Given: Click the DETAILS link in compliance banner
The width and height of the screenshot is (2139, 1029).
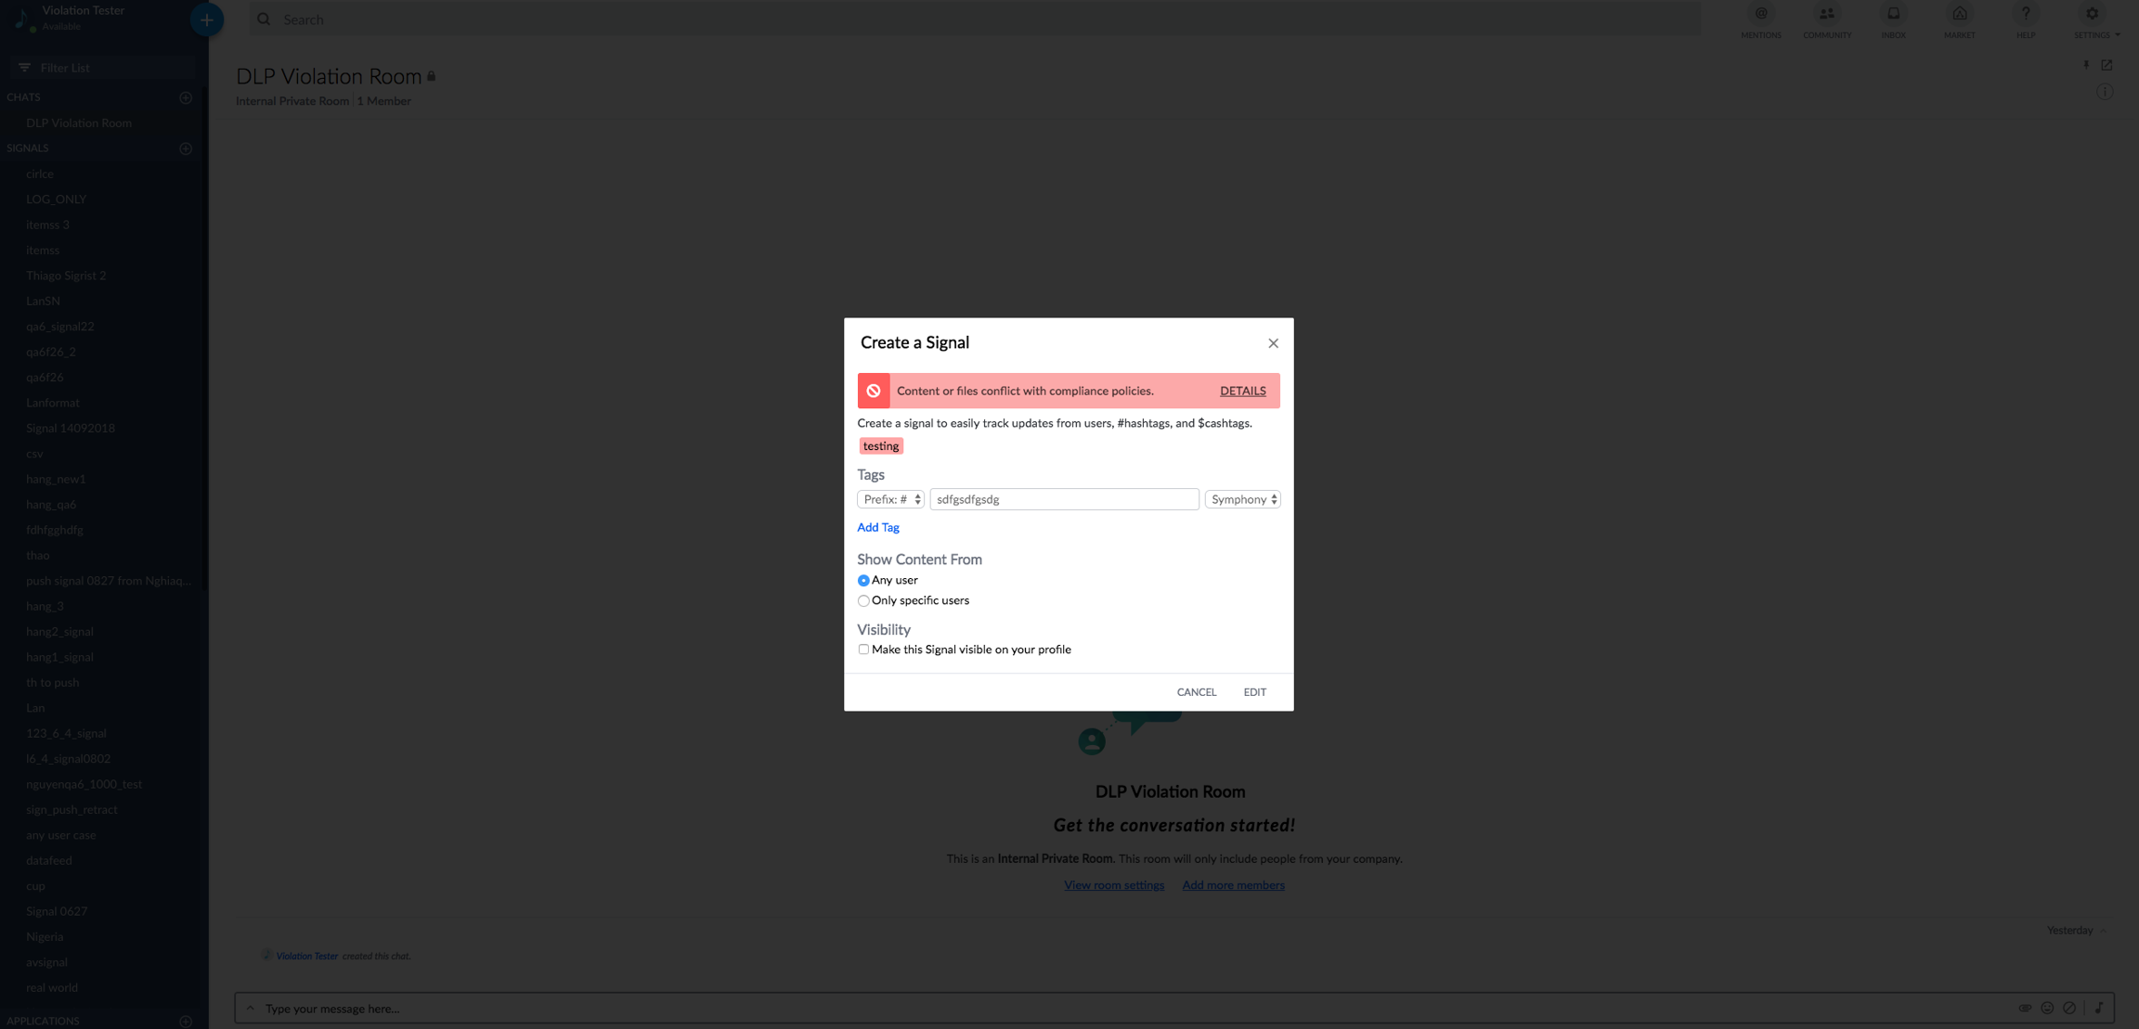Looking at the screenshot, I should 1242,391.
